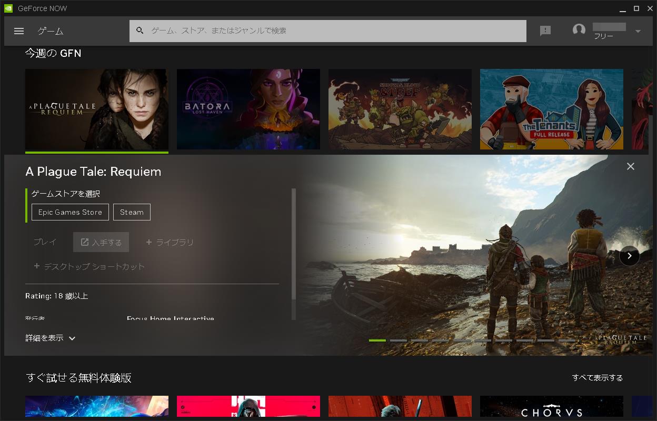
Task: Select Epic Games Store as the game store
Action: (x=70, y=212)
